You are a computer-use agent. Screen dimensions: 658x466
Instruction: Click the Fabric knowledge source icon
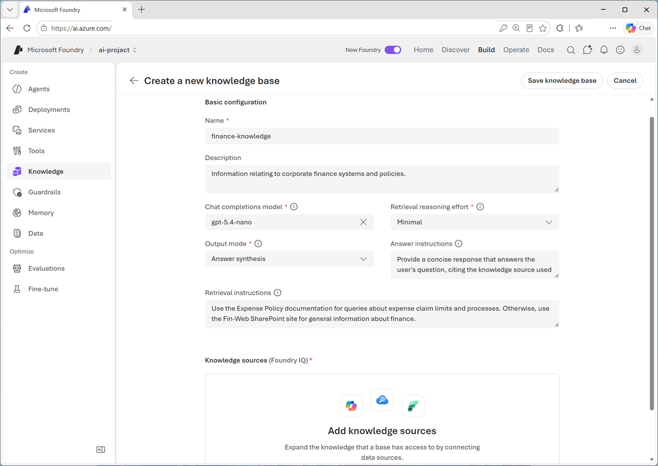[413, 406]
